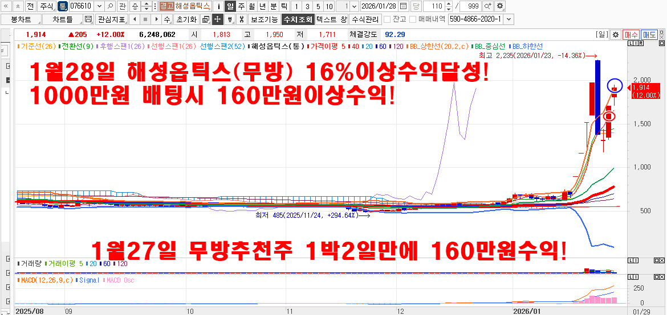Open chart settings gear in top toolbar

point(500,6)
